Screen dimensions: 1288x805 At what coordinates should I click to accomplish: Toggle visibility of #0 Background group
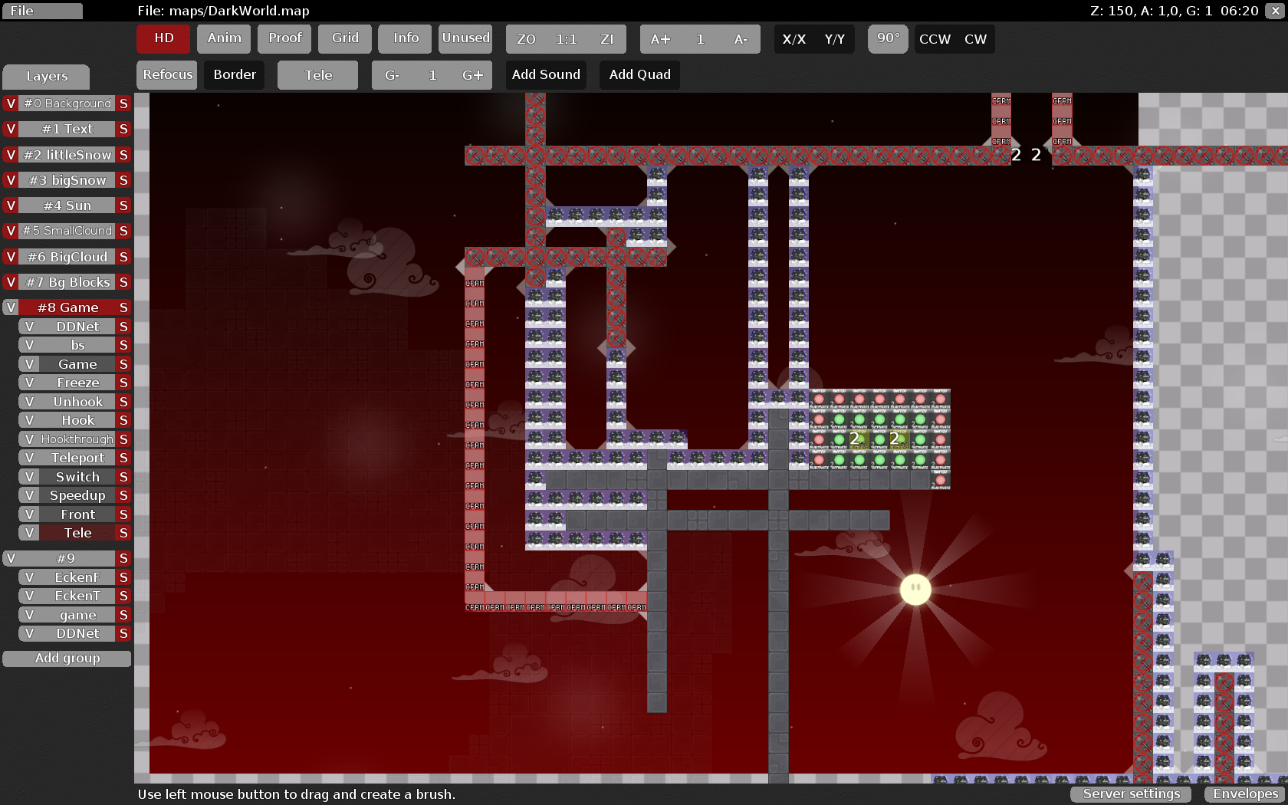[11, 103]
